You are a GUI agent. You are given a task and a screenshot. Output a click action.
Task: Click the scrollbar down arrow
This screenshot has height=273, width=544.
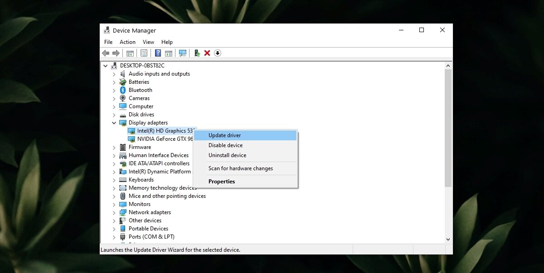coord(448,239)
